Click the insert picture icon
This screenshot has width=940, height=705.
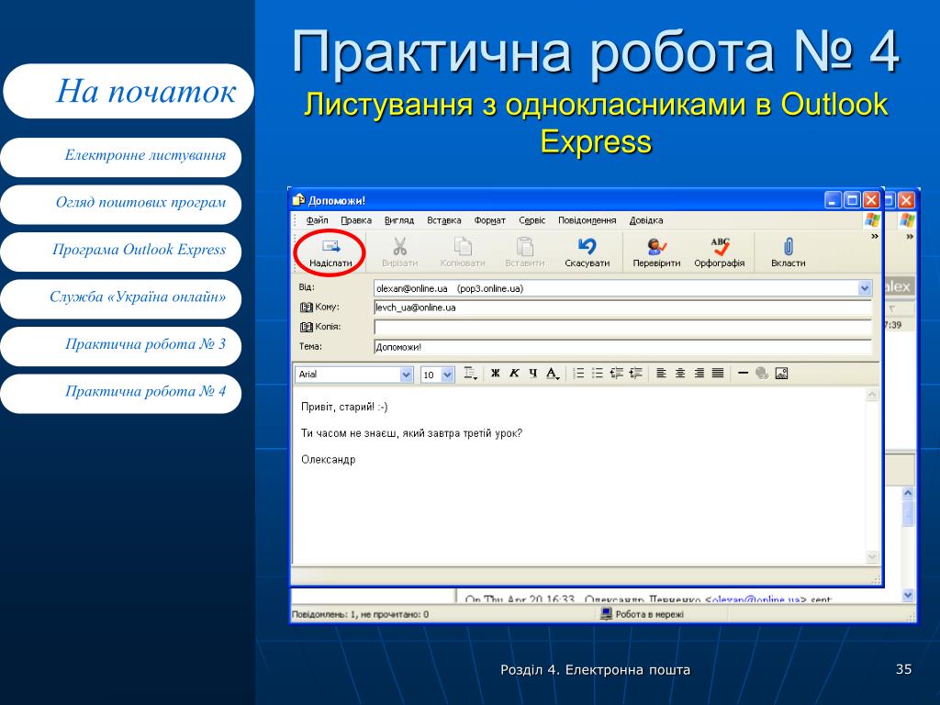coord(781,374)
